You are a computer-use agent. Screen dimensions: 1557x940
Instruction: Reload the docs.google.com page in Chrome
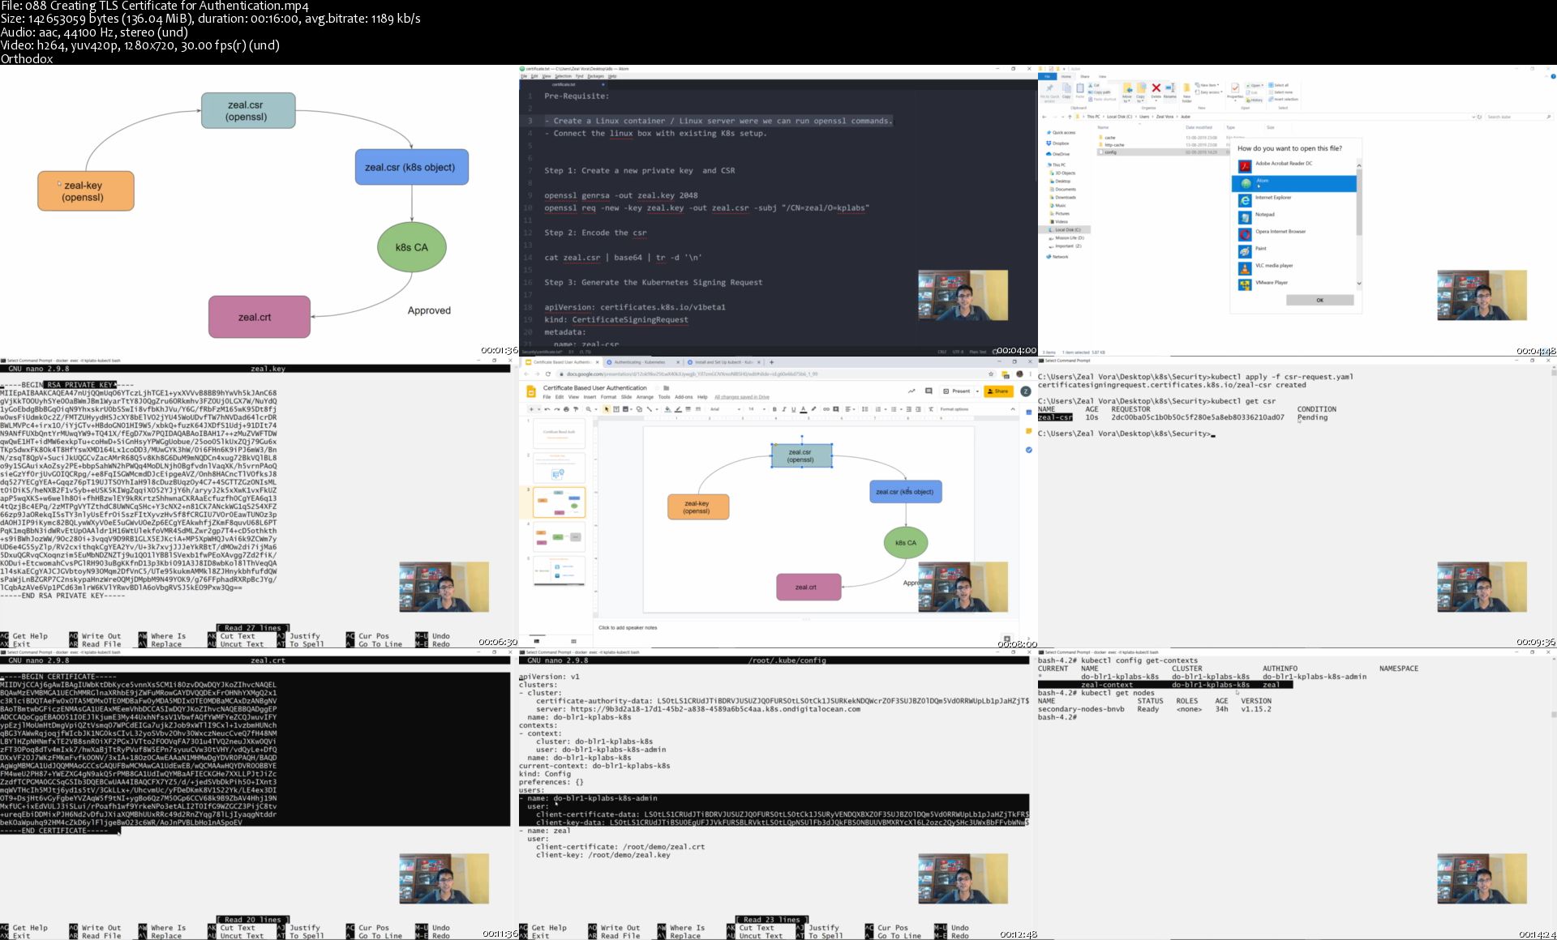(548, 374)
